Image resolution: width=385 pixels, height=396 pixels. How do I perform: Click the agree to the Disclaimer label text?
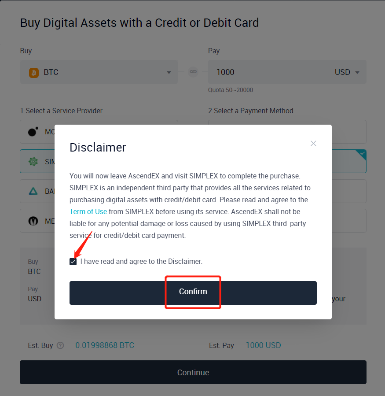141,261
